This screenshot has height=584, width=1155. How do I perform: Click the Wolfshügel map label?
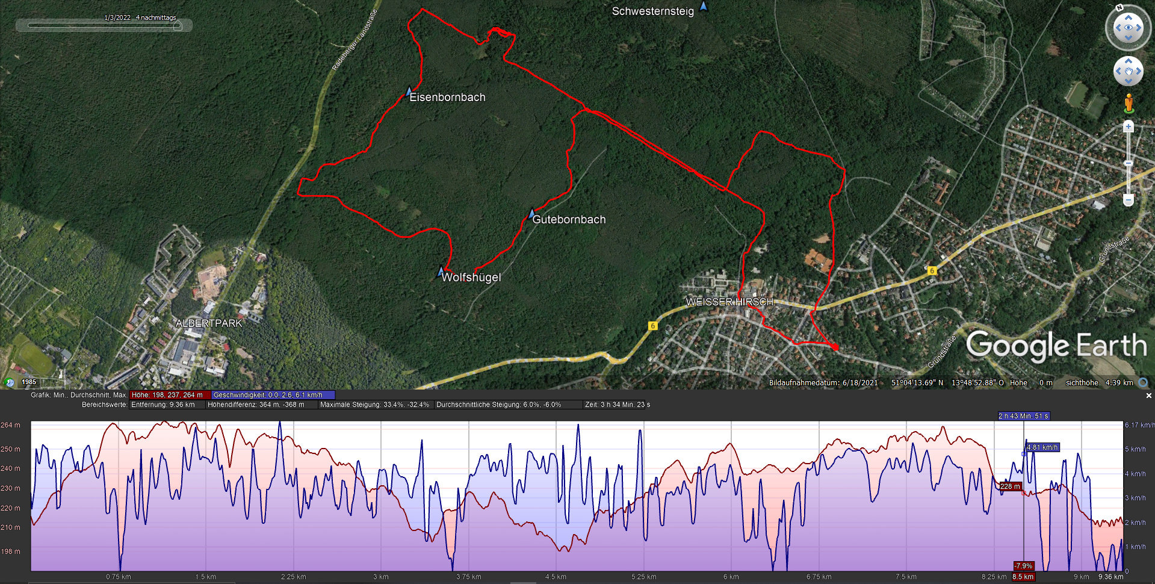471,278
